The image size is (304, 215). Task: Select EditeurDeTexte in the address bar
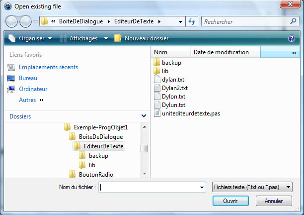(134, 21)
